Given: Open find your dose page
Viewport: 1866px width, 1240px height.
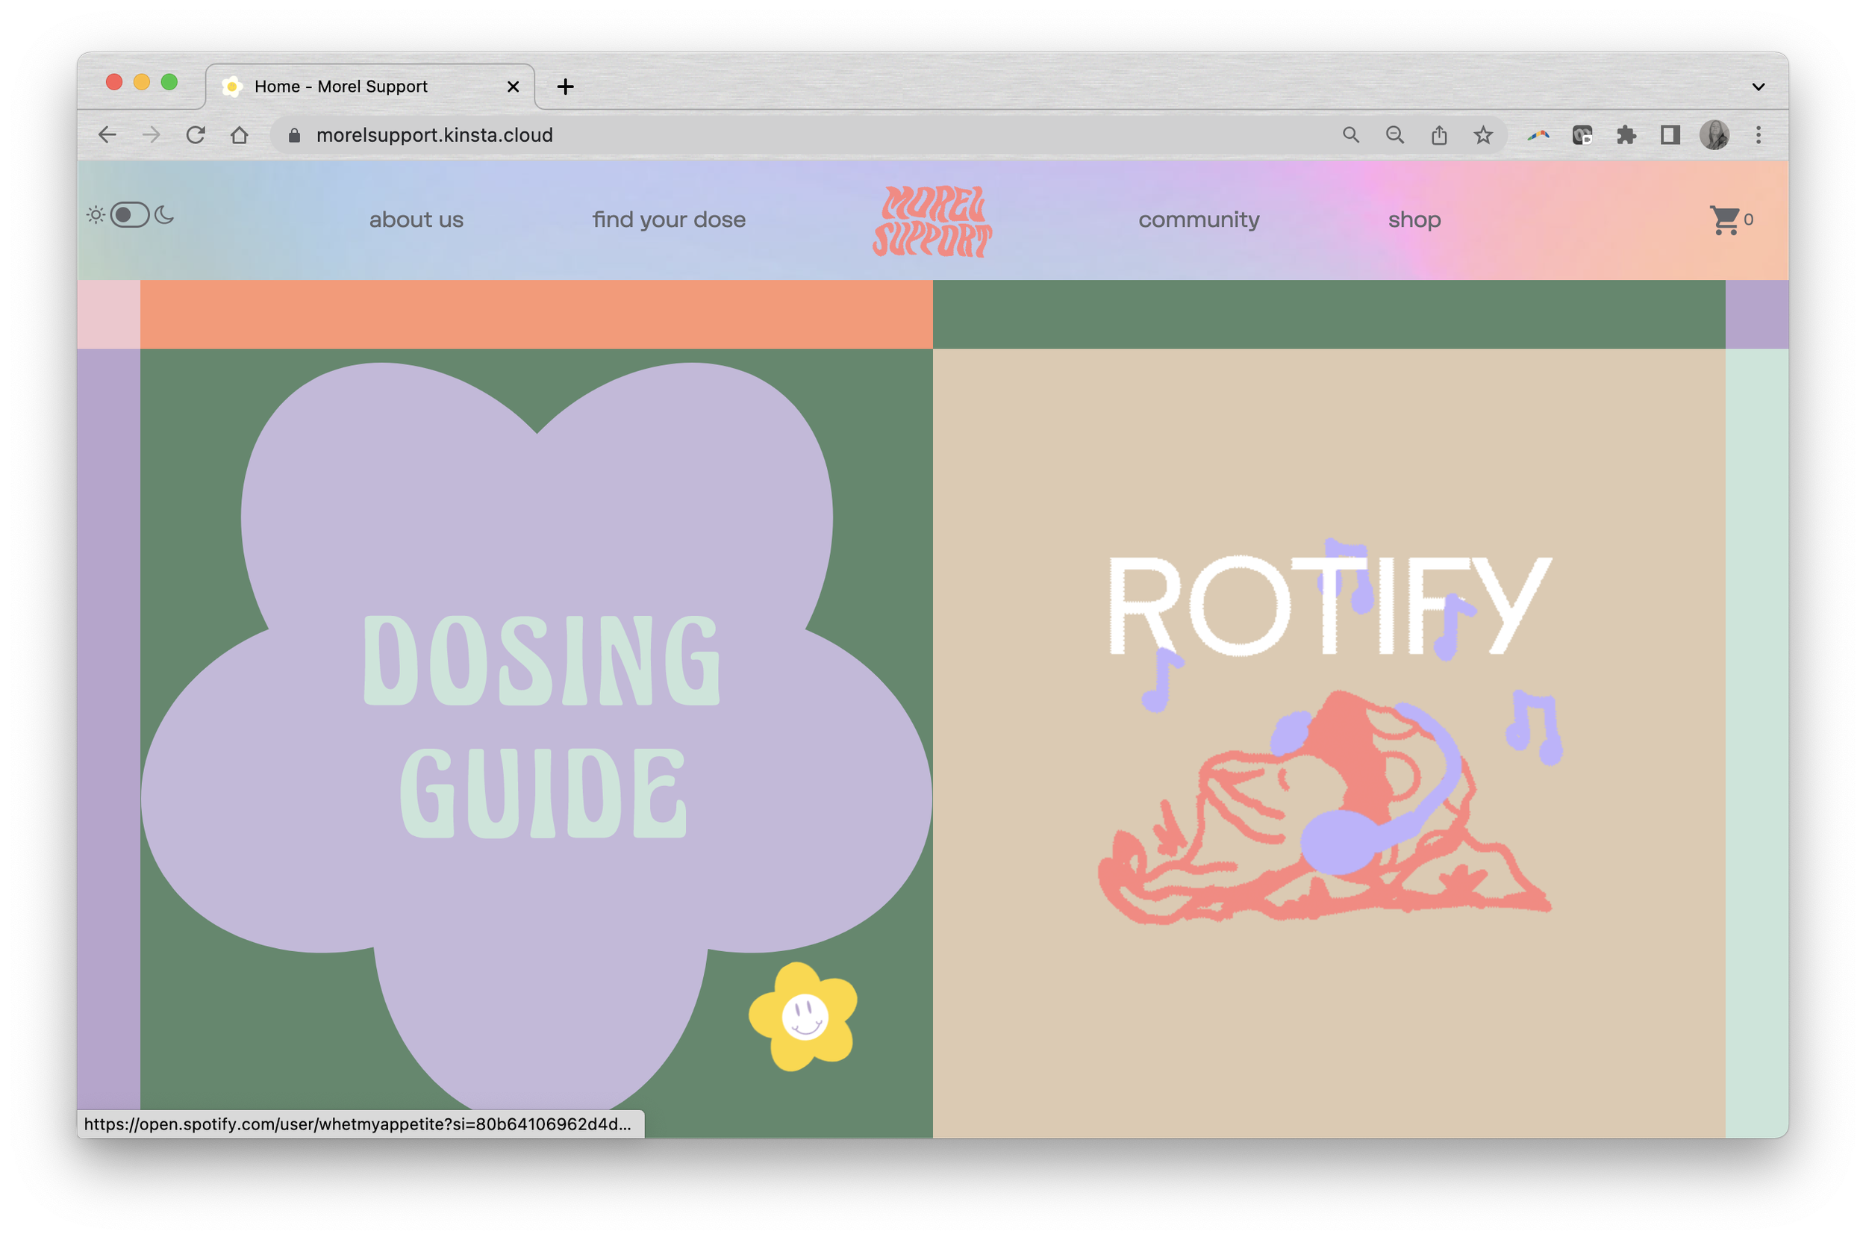Looking at the screenshot, I should pyautogui.click(x=669, y=219).
